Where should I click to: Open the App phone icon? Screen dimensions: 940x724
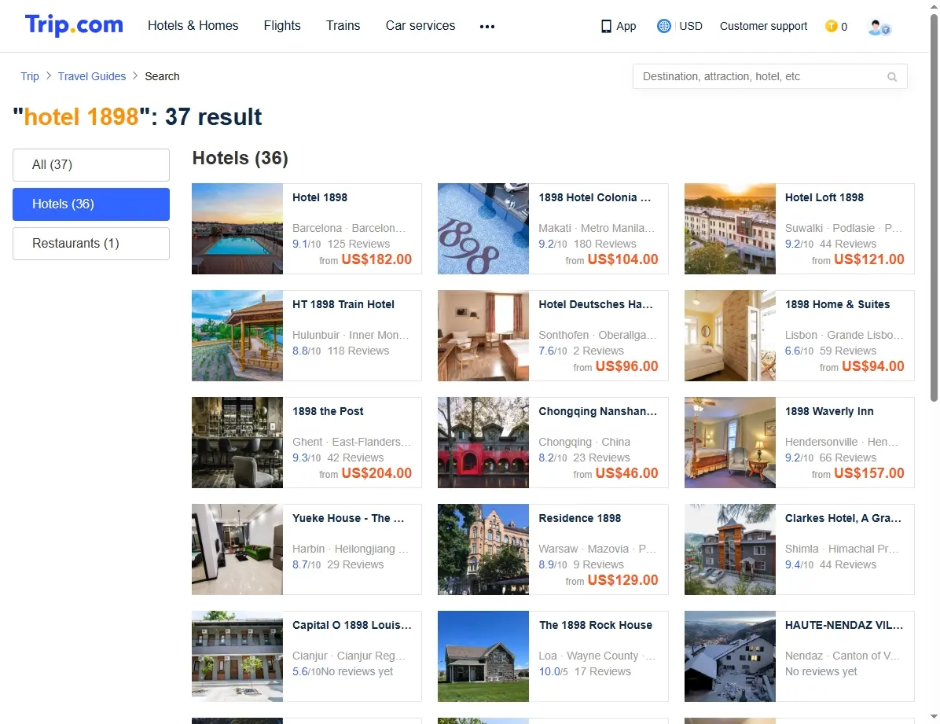coord(606,27)
